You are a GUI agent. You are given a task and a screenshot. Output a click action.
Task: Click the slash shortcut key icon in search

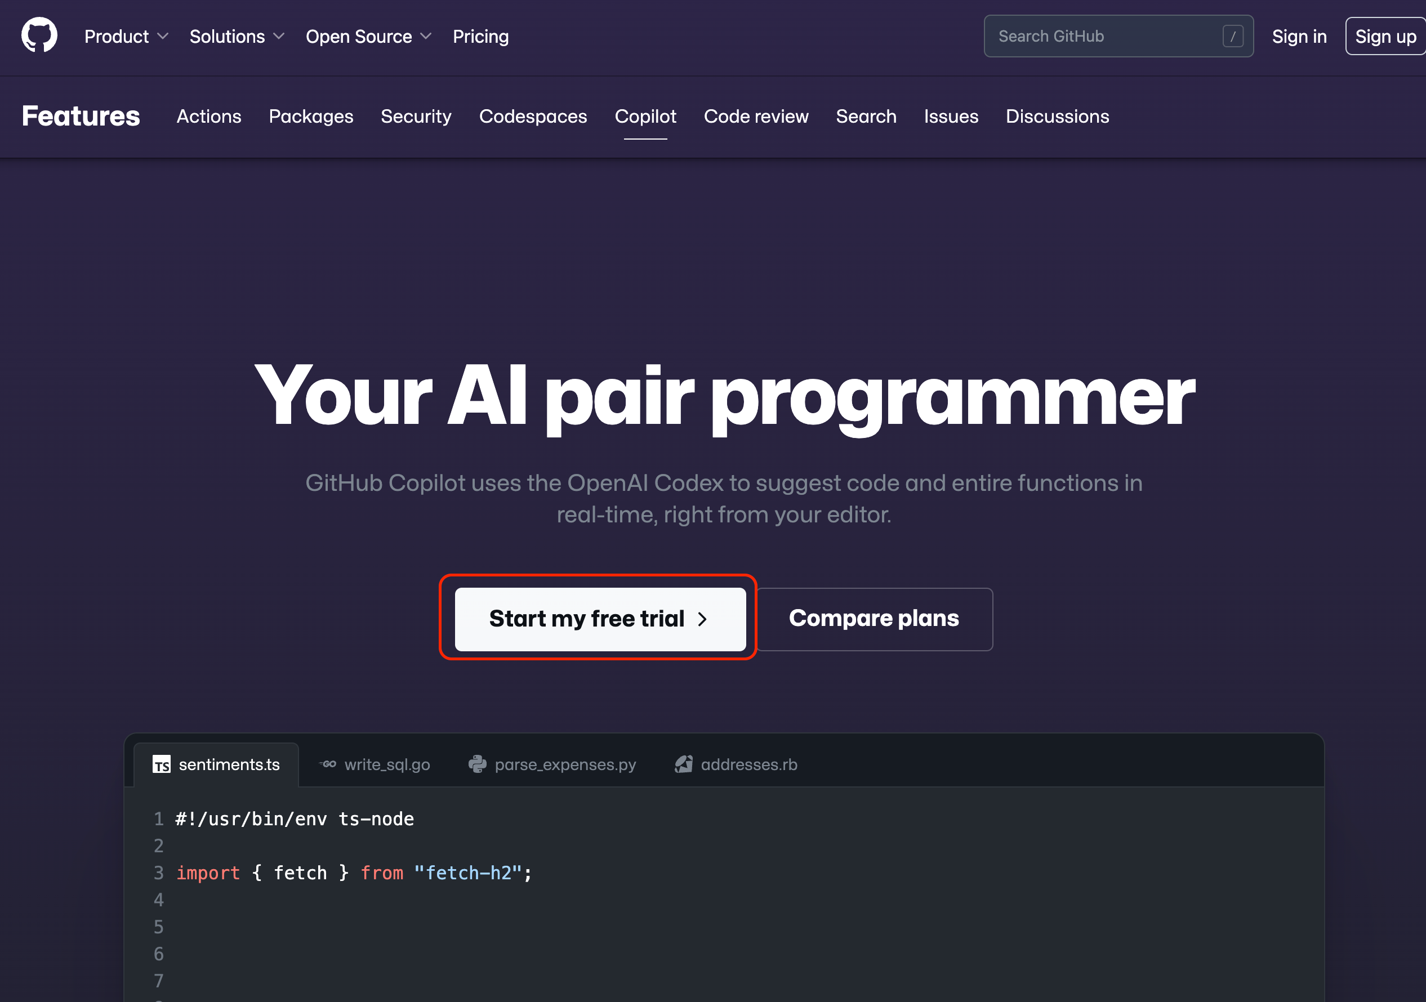(1233, 36)
